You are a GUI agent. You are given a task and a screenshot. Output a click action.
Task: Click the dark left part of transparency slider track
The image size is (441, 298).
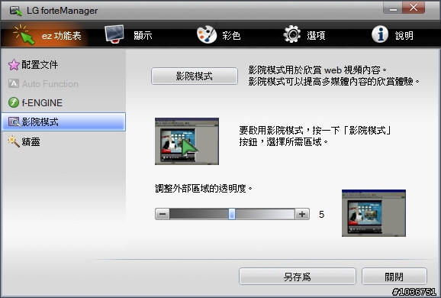(x=199, y=214)
